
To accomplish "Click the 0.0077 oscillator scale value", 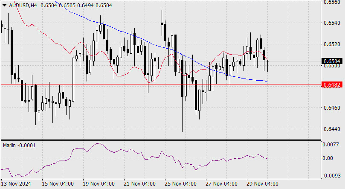I will point(331,145).
